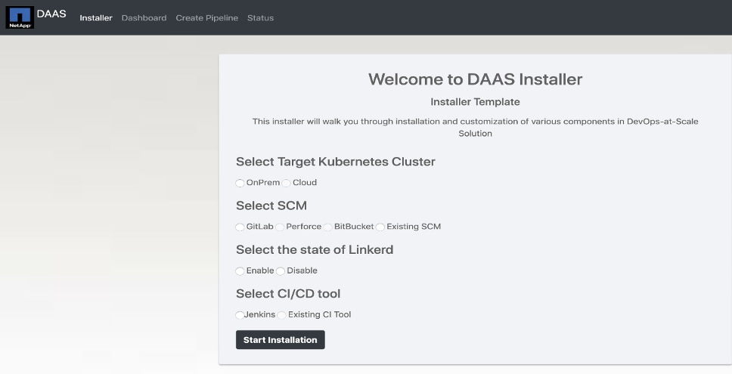Choose BitBucket as the SCM
Image resolution: width=732 pixels, height=374 pixels.
click(x=327, y=227)
